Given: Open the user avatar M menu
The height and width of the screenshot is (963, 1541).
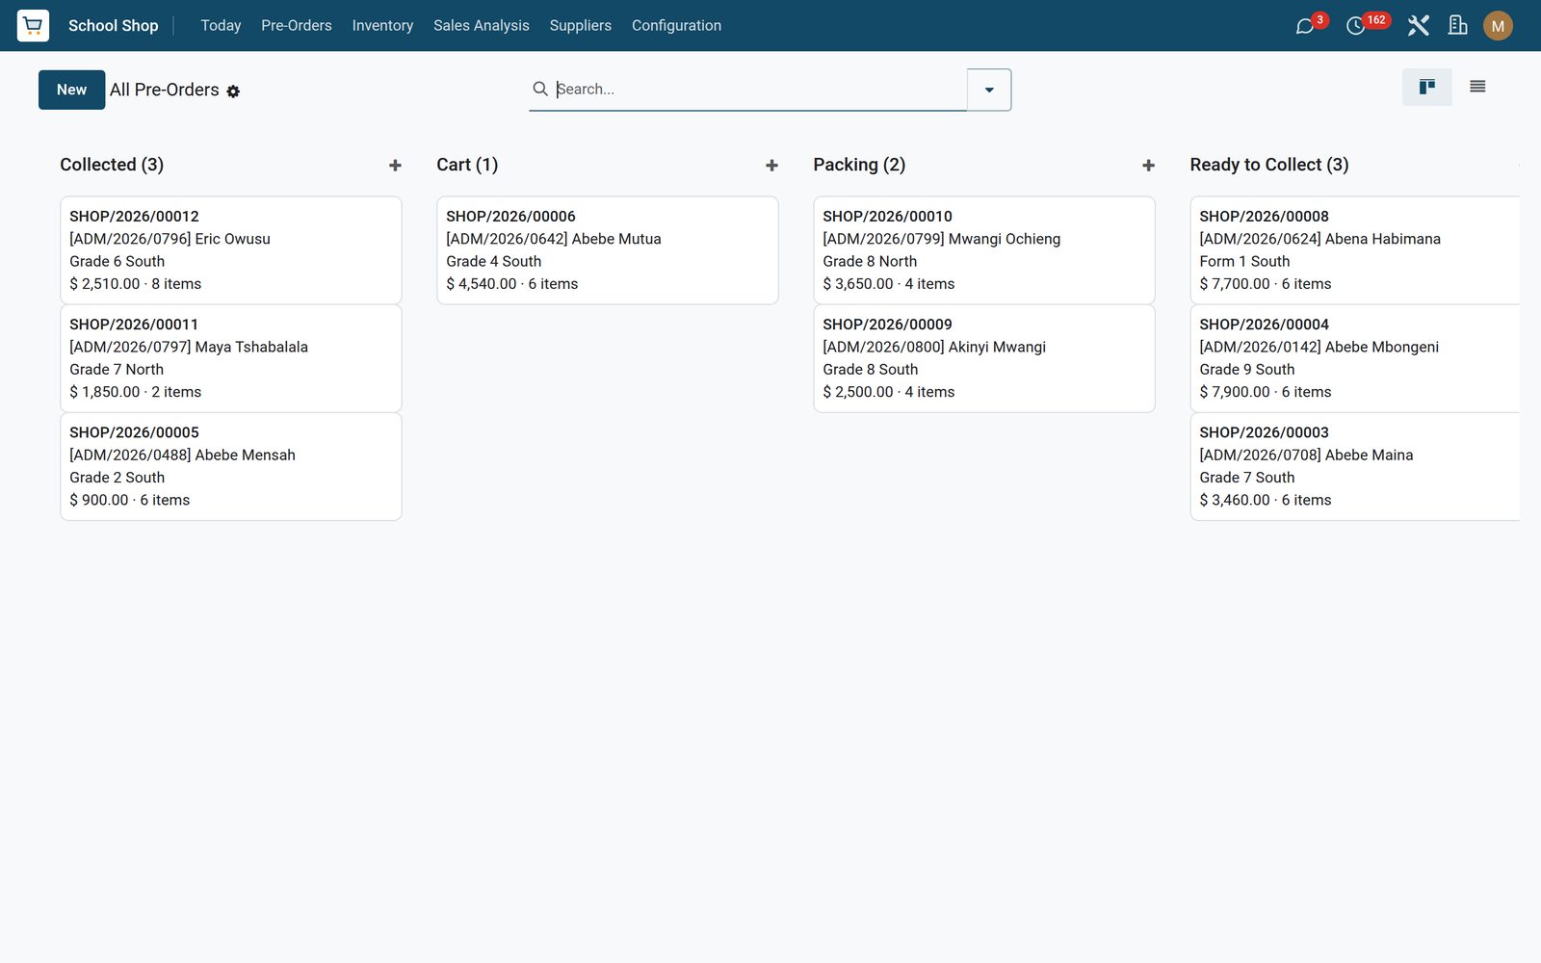Looking at the screenshot, I should click(1498, 26).
